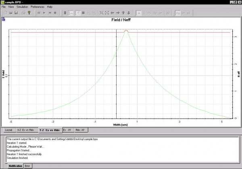
Task: Click the 'Iteration 1 started.' log line
Action: coord(17,143)
